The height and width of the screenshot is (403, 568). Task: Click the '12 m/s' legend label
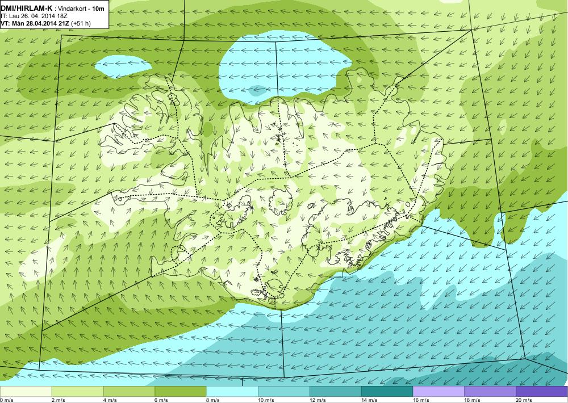318,400
